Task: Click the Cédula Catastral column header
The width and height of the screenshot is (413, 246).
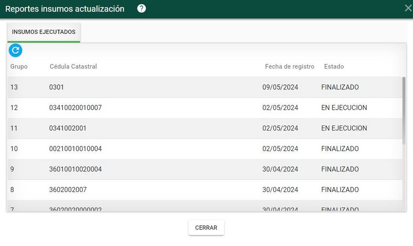Action: pyautogui.click(x=73, y=66)
